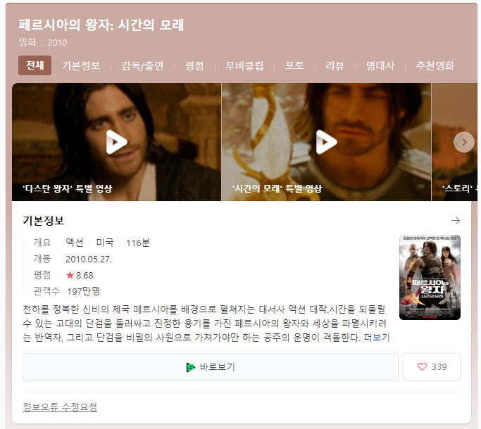
Task: Click the red star rating icon
Action: (x=70, y=275)
